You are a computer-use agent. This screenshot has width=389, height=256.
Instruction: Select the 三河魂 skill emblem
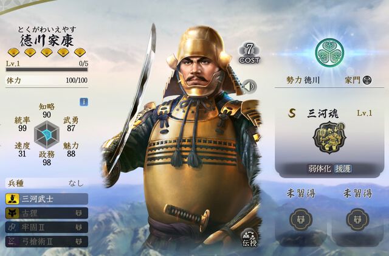[x=329, y=137]
